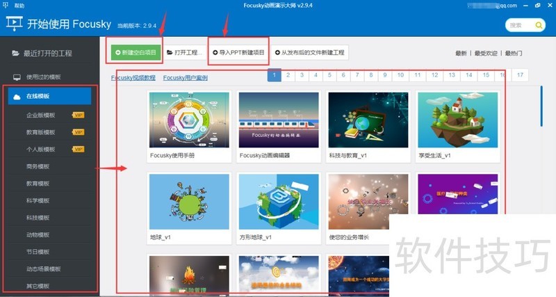Open 教育模板 category
Screen dimensions: 556x297
(x=38, y=184)
